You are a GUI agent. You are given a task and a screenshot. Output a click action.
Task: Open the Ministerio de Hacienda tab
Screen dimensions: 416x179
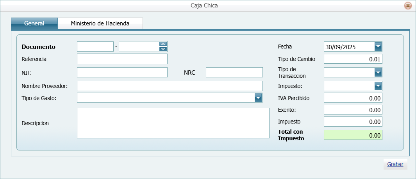100,23
